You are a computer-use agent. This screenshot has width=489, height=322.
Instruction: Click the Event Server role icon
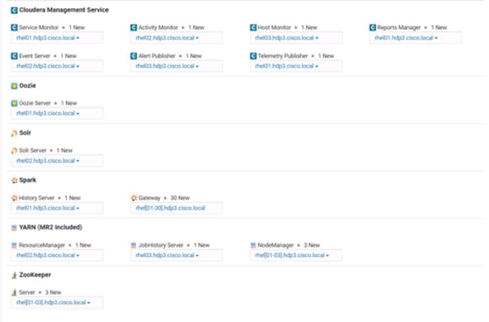pos(14,56)
